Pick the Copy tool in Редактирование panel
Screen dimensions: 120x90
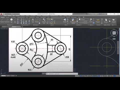(x=21, y=21)
